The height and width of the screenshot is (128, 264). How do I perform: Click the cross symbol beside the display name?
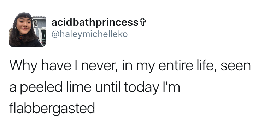(143, 22)
